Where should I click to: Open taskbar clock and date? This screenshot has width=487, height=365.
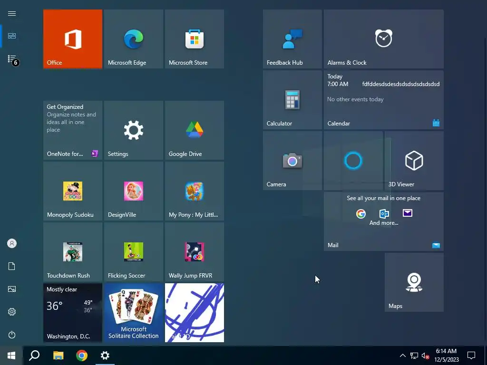pyautogui.click(x=446, y=355)
